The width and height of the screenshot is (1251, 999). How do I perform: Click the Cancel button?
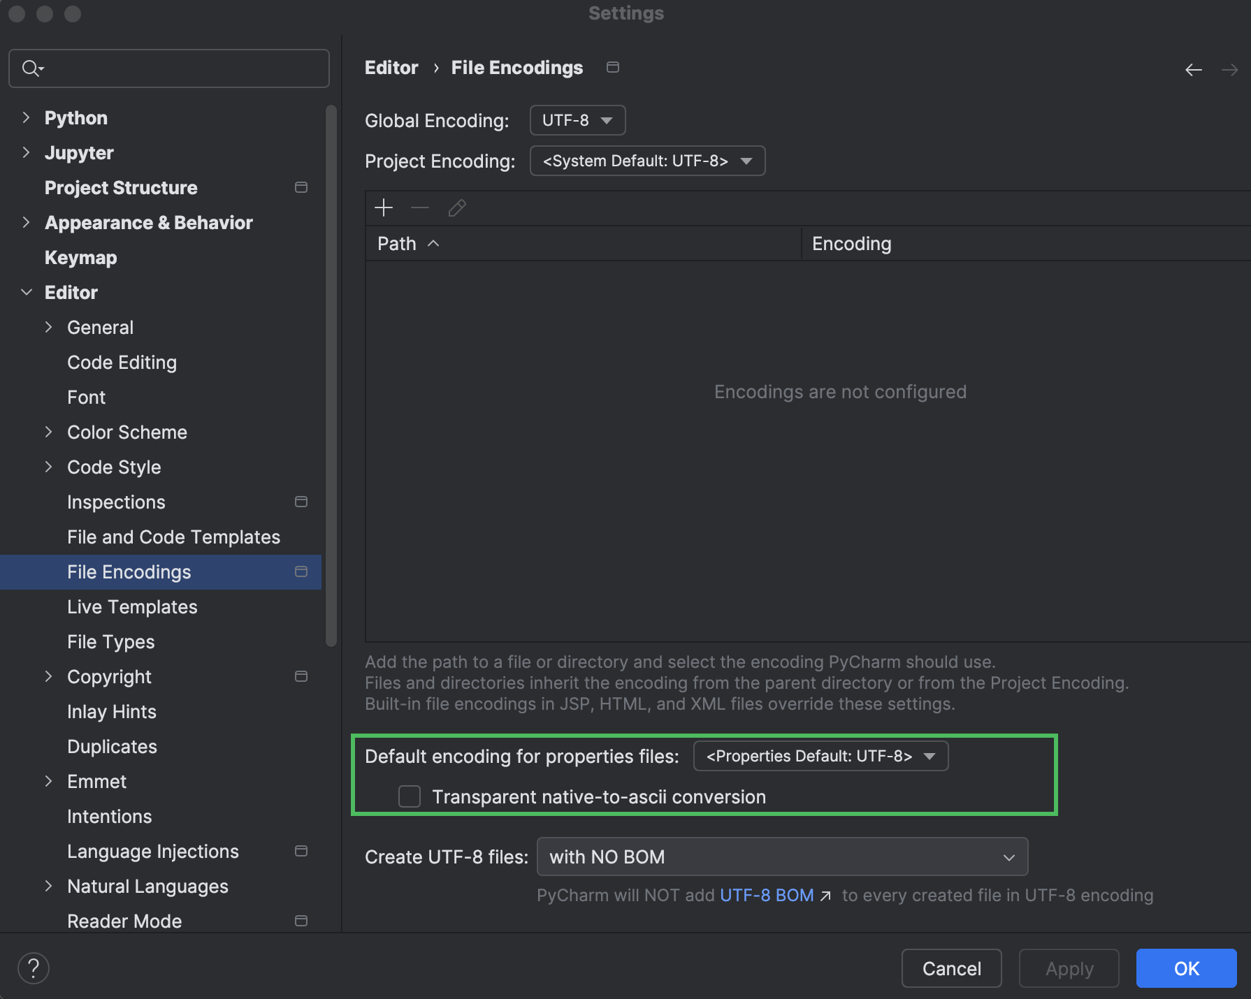[x=951, y=968]
